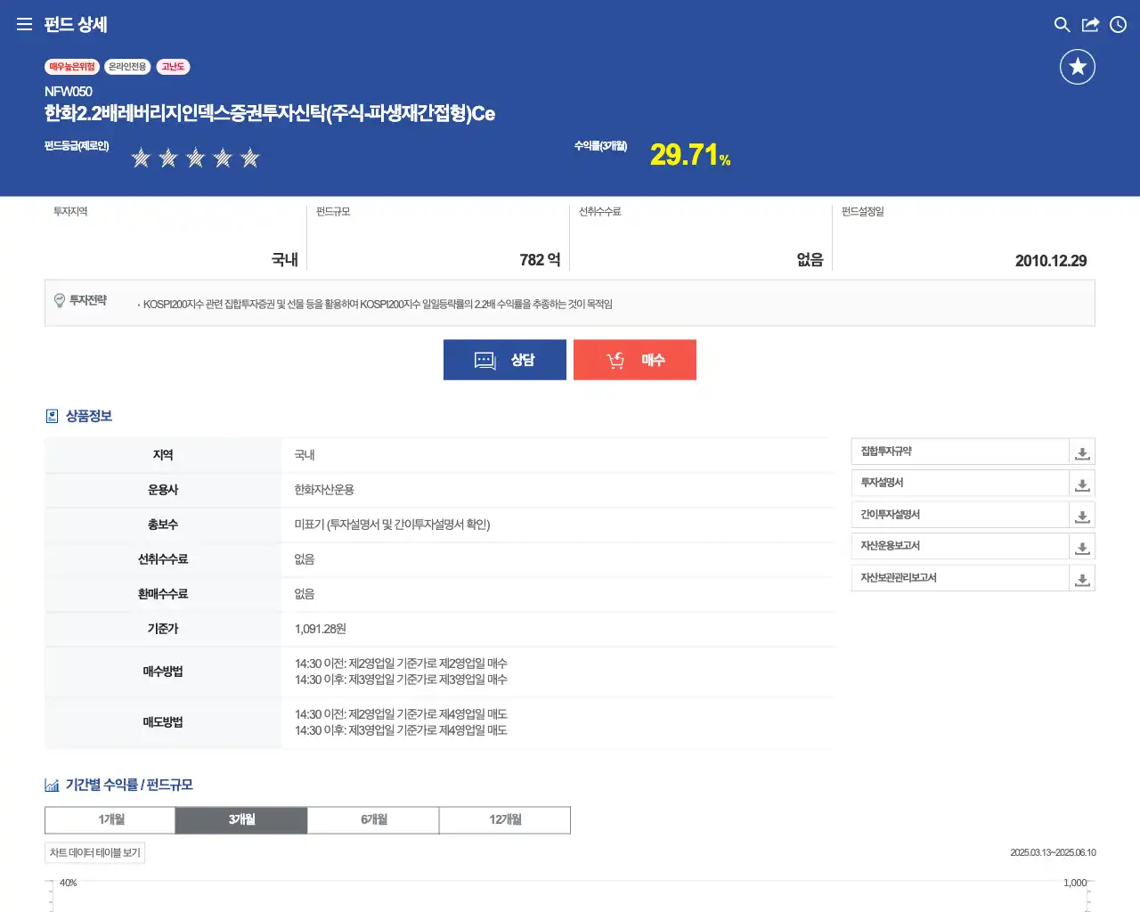
Task: Click the 펀드 상세 page title
Action: [76, 25]
